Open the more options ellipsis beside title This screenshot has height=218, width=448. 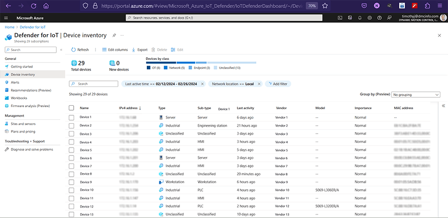pyautogui.click(x=122, y=35)
